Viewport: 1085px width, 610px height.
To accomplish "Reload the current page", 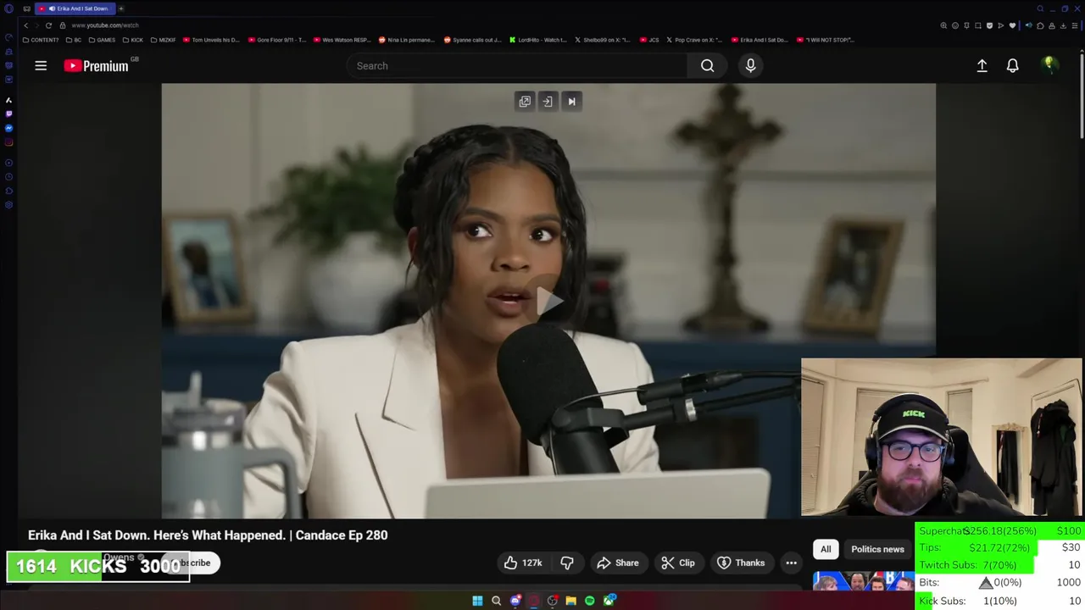I will pyautogui.click(x=48, y=25).
